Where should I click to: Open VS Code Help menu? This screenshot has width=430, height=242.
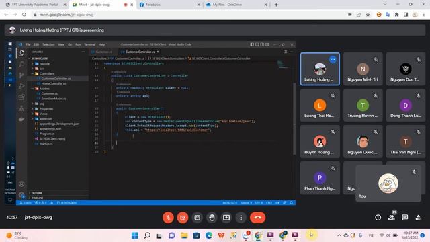101,44
